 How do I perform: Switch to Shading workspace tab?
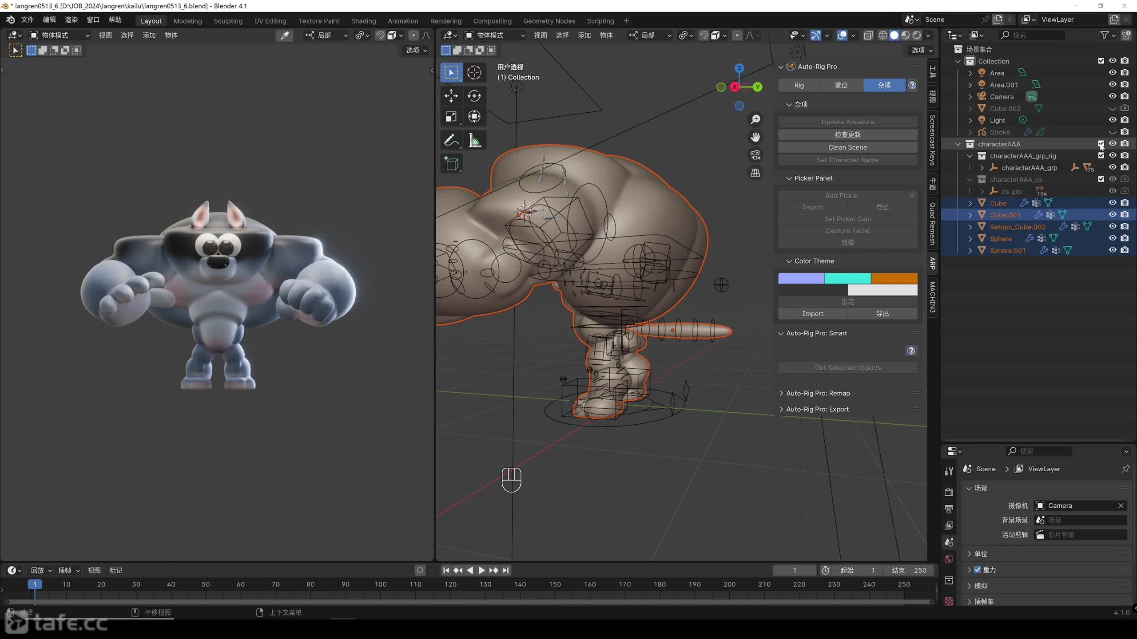pyautogui.click(x=363, y=21)
